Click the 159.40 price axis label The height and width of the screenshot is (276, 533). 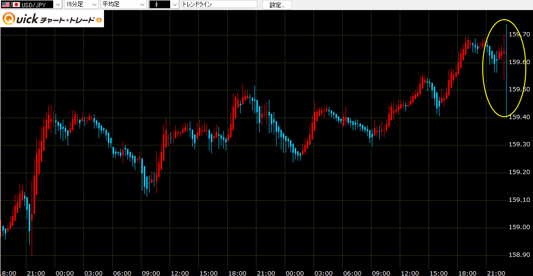coord(519,117)
